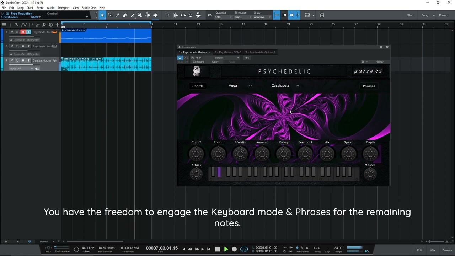
Task: Click the Stop button in transport
Action: 218,249
